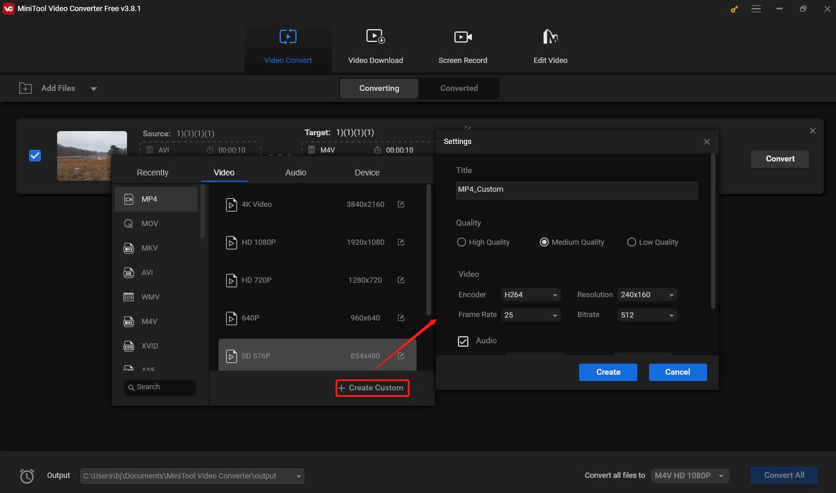Image resolution: width=836 pixels, height=493 pixels.
Task: Click the 4K Video preset file icon
Action: coord(231,205)
